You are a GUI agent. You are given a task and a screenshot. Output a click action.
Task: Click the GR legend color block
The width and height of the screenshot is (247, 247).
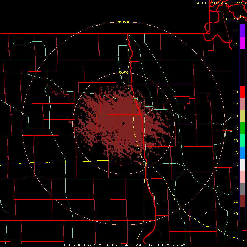(242, 104)
